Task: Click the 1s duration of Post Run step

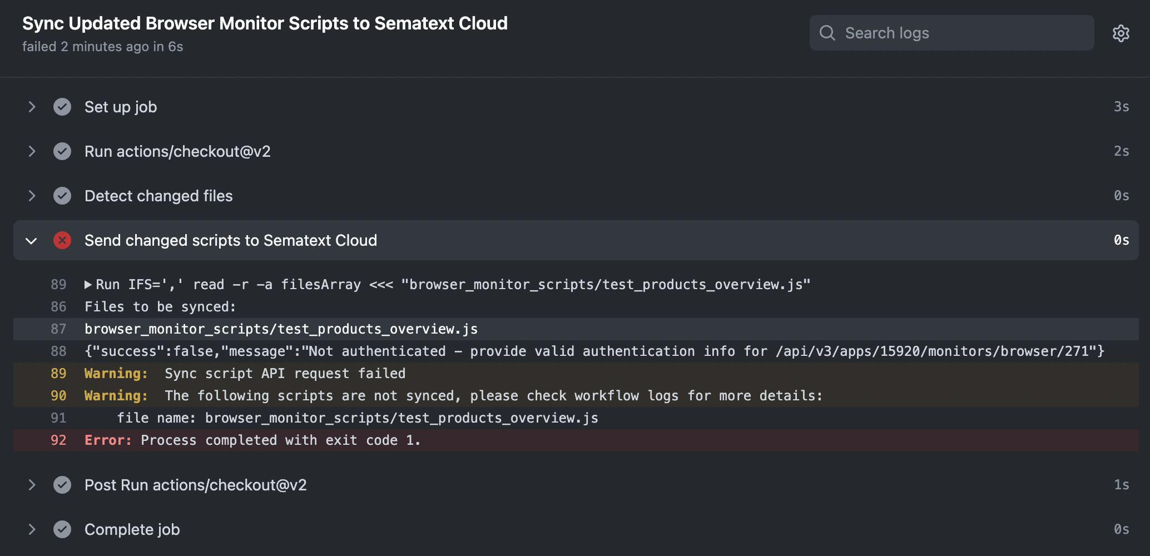Action: tap(1121, 485)
